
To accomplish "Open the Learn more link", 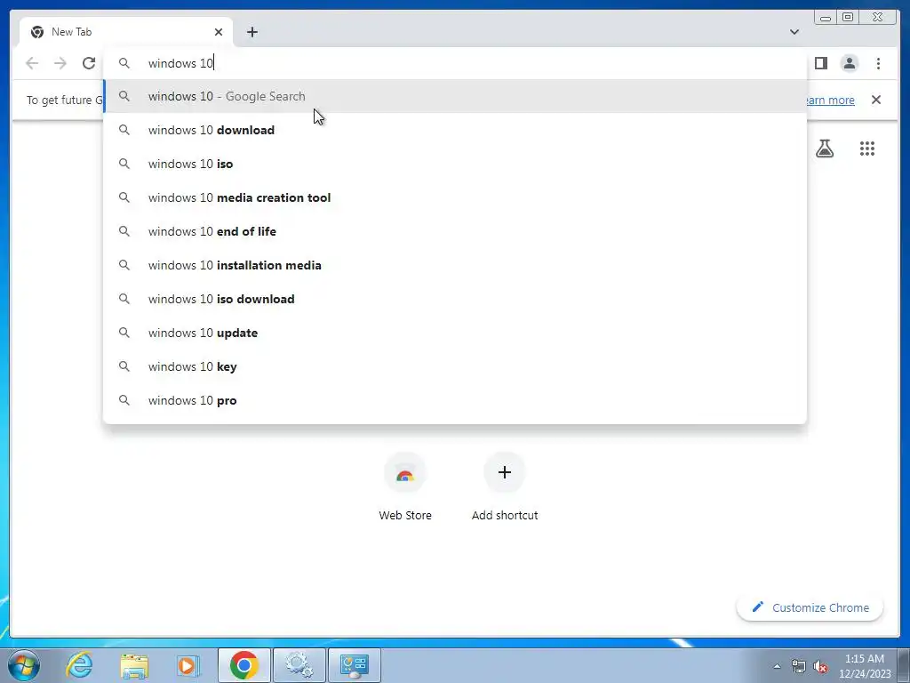I will click(830, 100).
